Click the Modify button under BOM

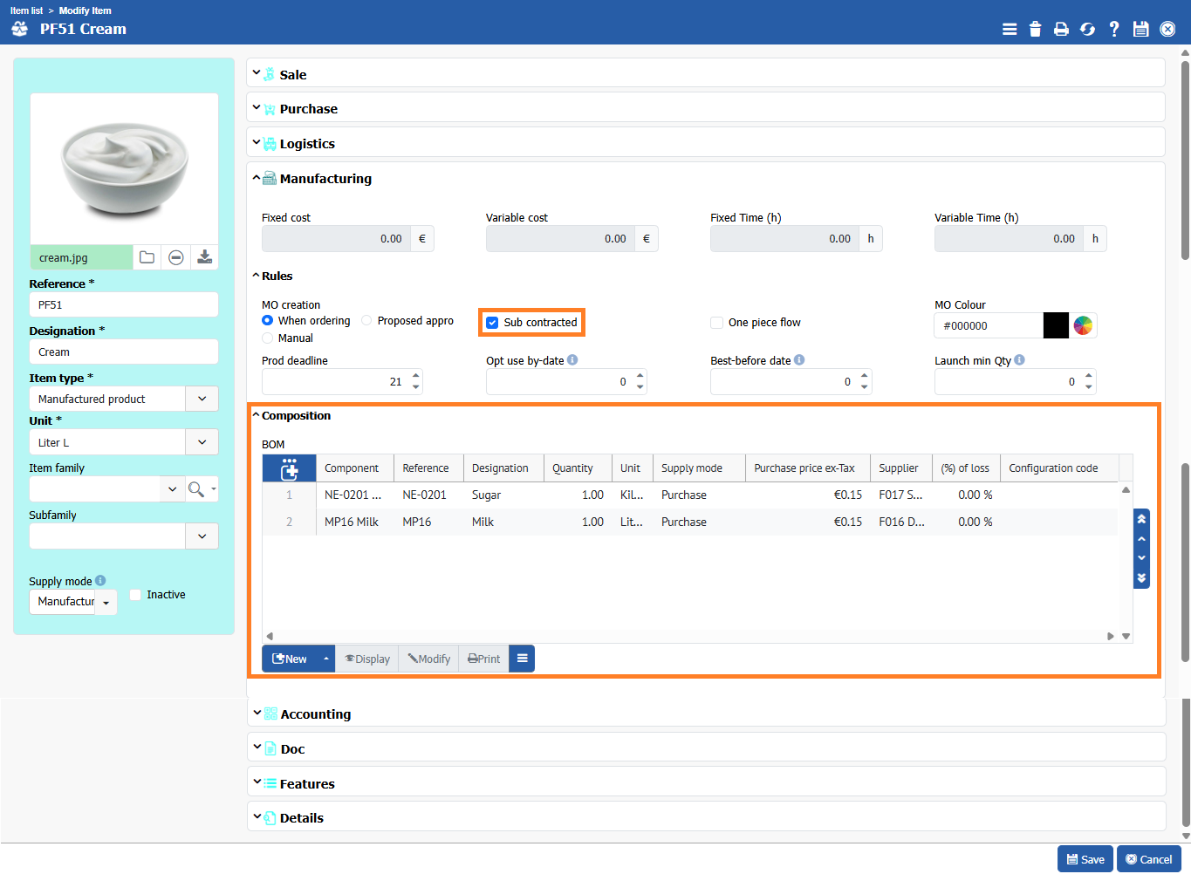click(428, 659)
